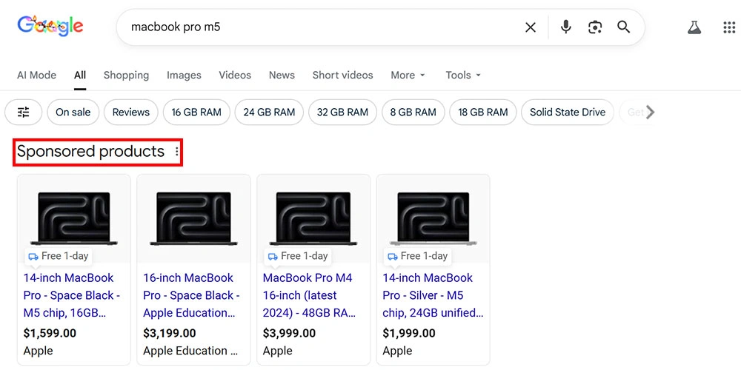This screenshot has height=370, width=741.
Task: Open Search Labs flask icon
Action: (694, 27)
